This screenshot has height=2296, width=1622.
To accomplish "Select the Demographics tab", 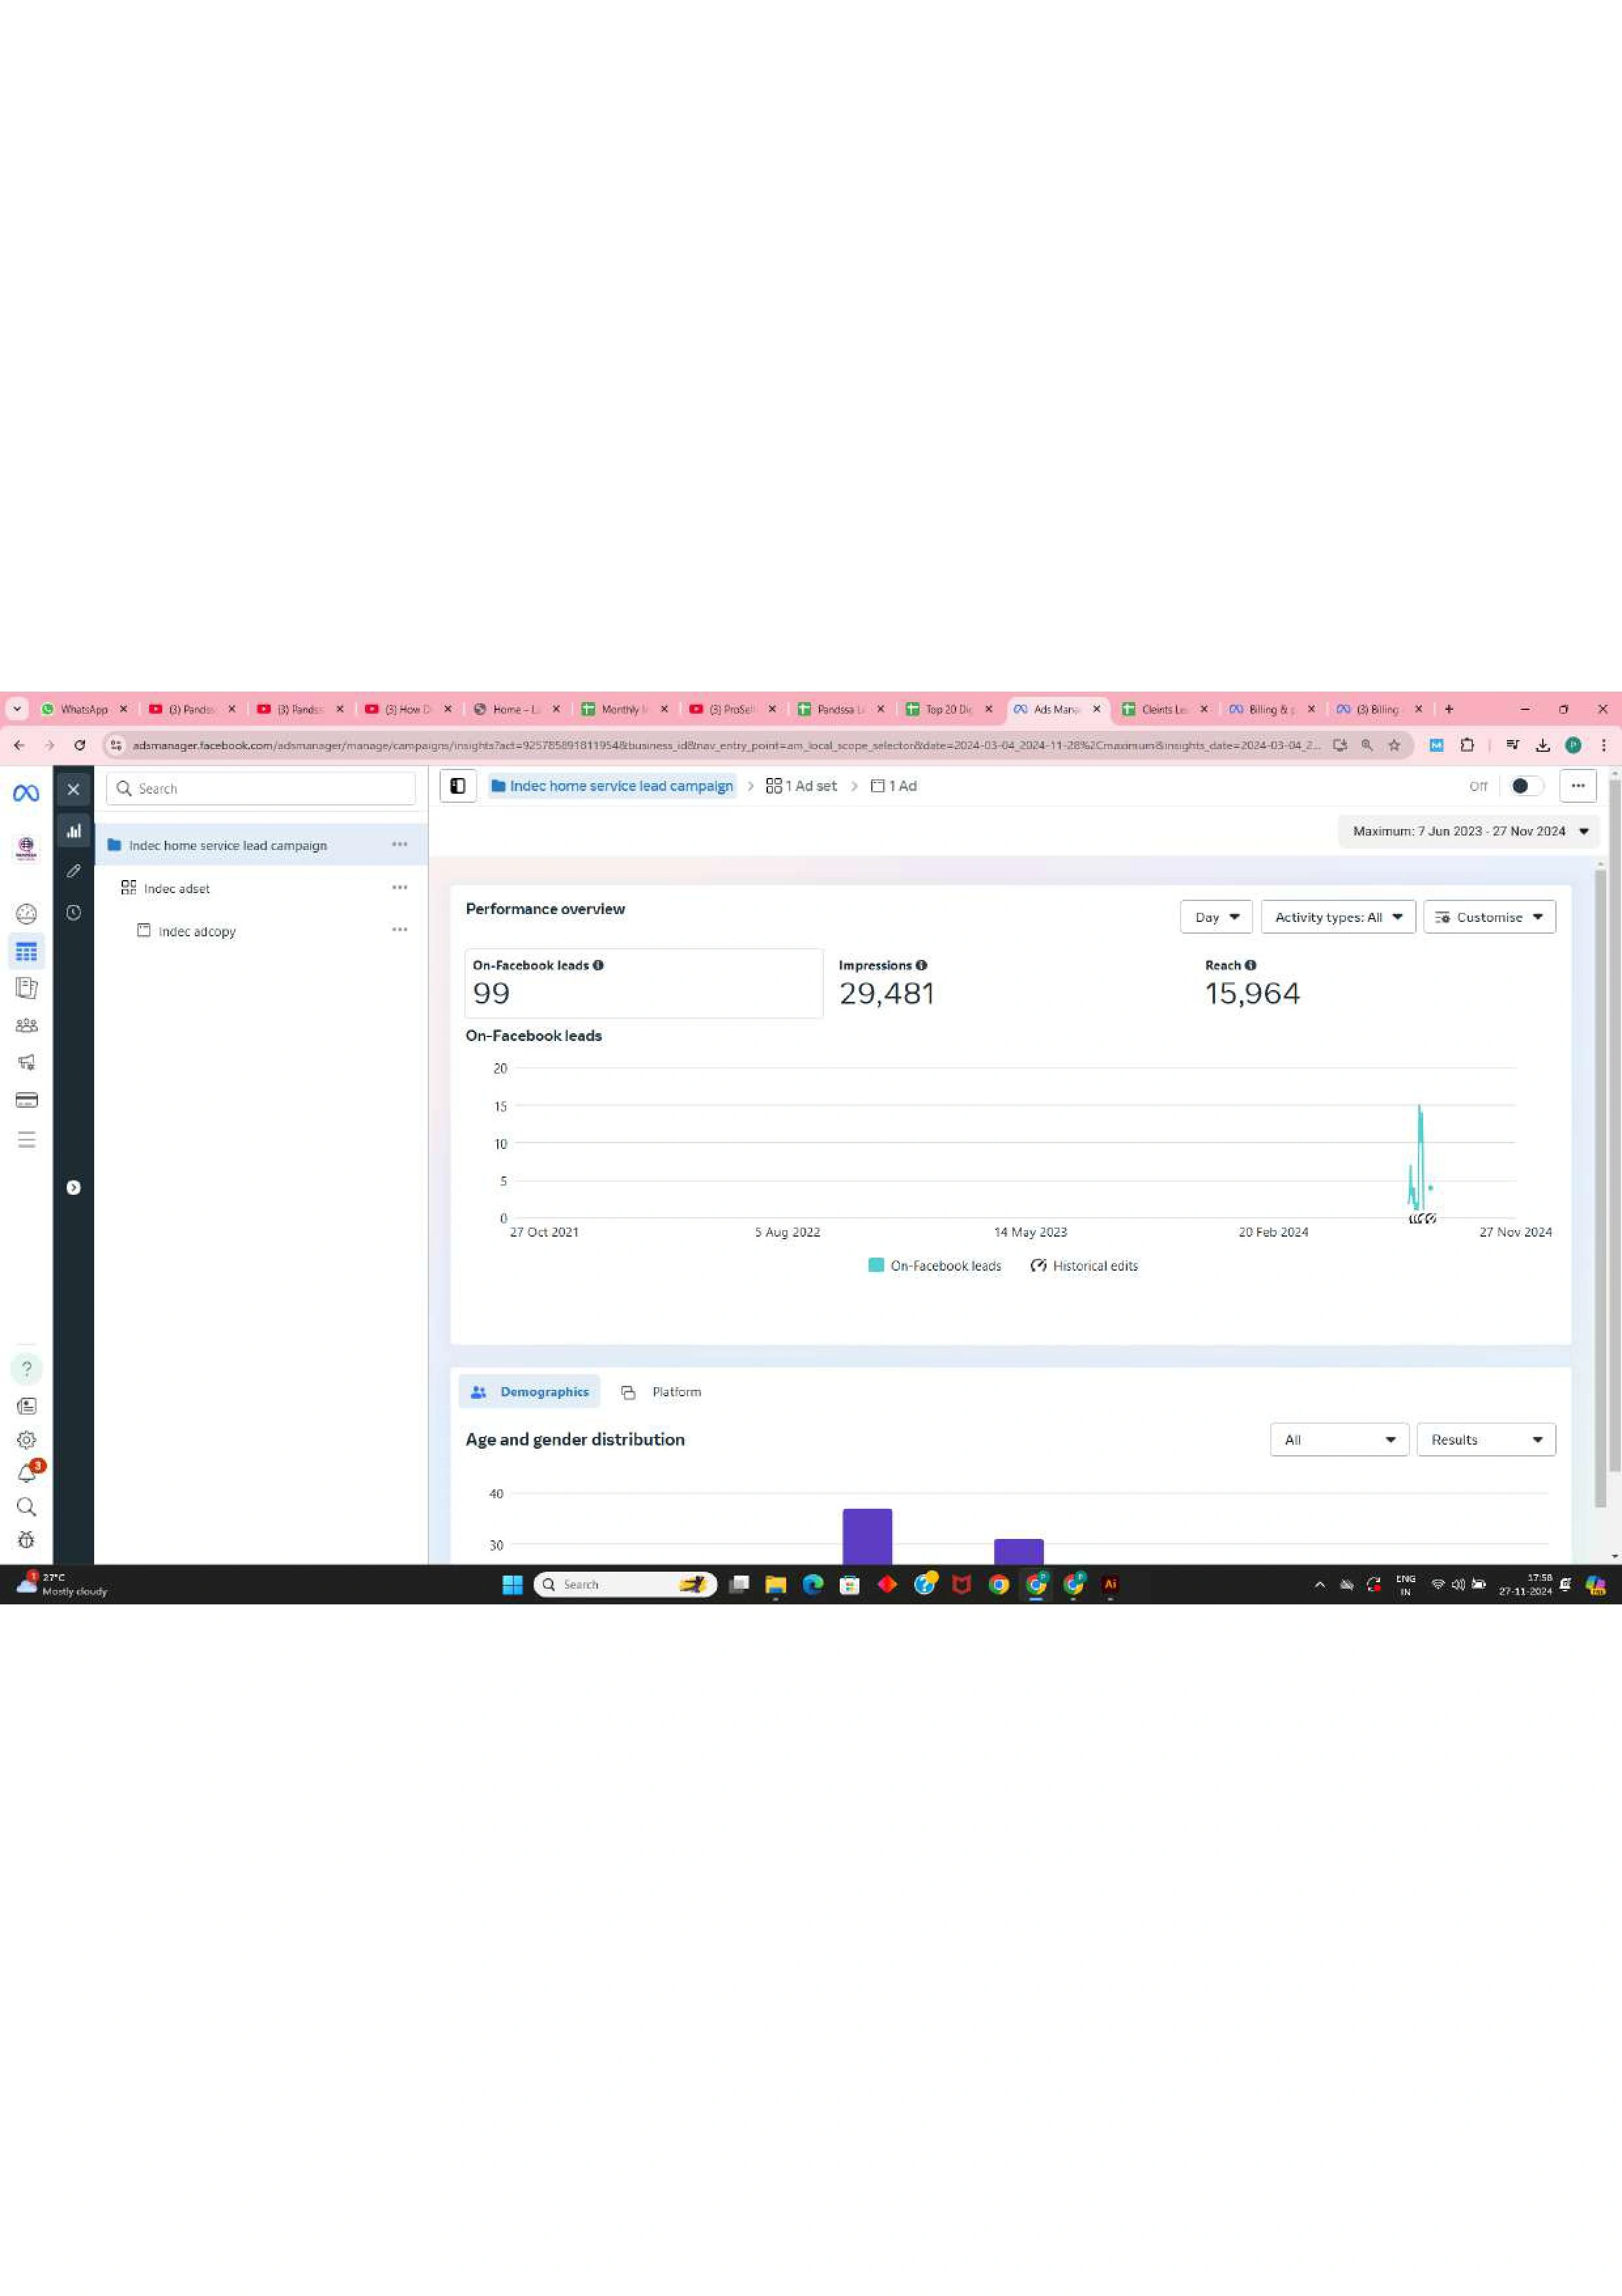I will click(530, 1392).
